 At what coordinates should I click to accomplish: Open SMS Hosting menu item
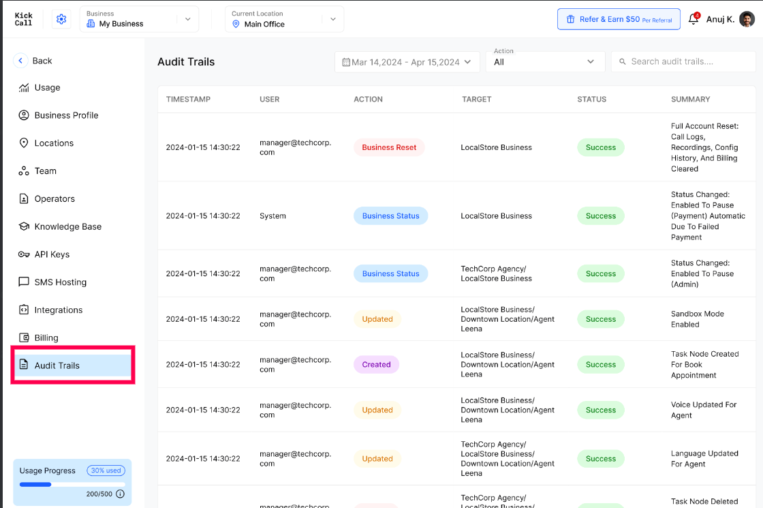61,282
